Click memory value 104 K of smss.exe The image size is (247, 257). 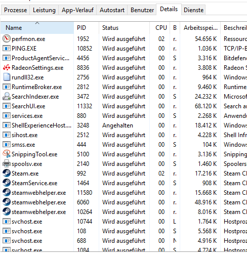tap(210, 145)
